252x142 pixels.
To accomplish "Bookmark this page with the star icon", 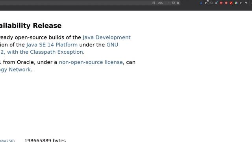I will [178, 3].
